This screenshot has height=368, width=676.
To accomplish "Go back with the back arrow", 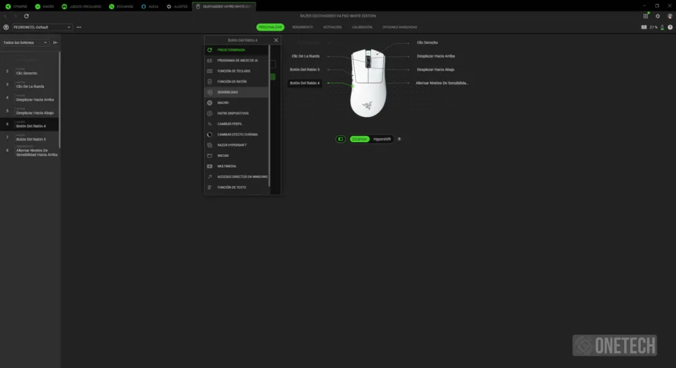I will point(5,16).
